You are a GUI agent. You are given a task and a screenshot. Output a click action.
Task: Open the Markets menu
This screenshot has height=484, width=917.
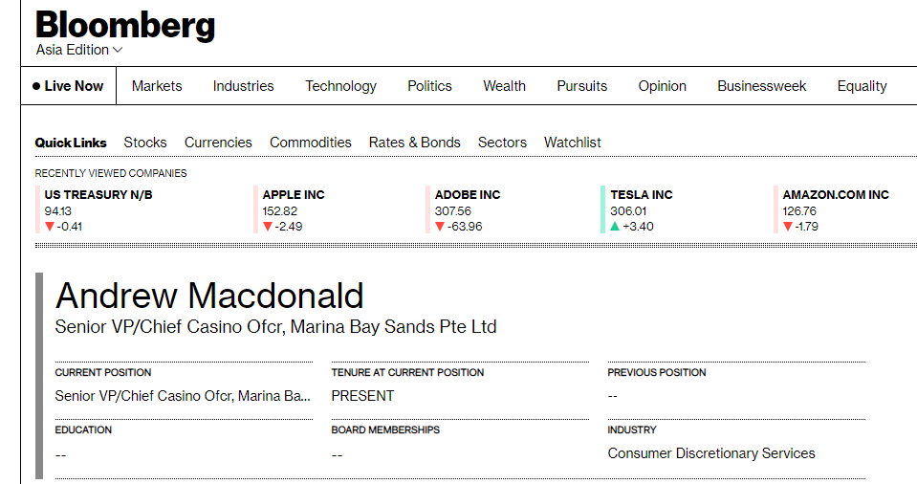tap(157, 86)
